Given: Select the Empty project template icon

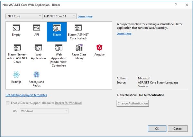Looking at the screenshot, I should point(16,28).
